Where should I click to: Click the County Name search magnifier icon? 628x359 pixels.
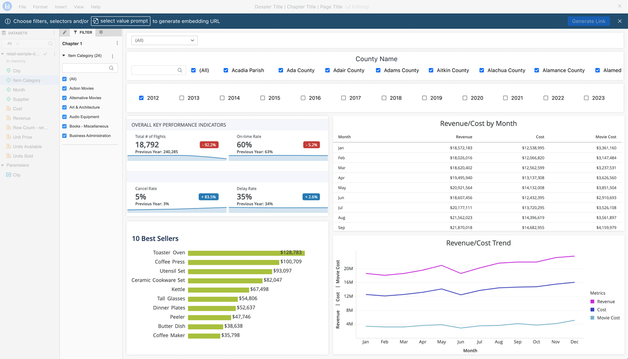tap(180, 71)
